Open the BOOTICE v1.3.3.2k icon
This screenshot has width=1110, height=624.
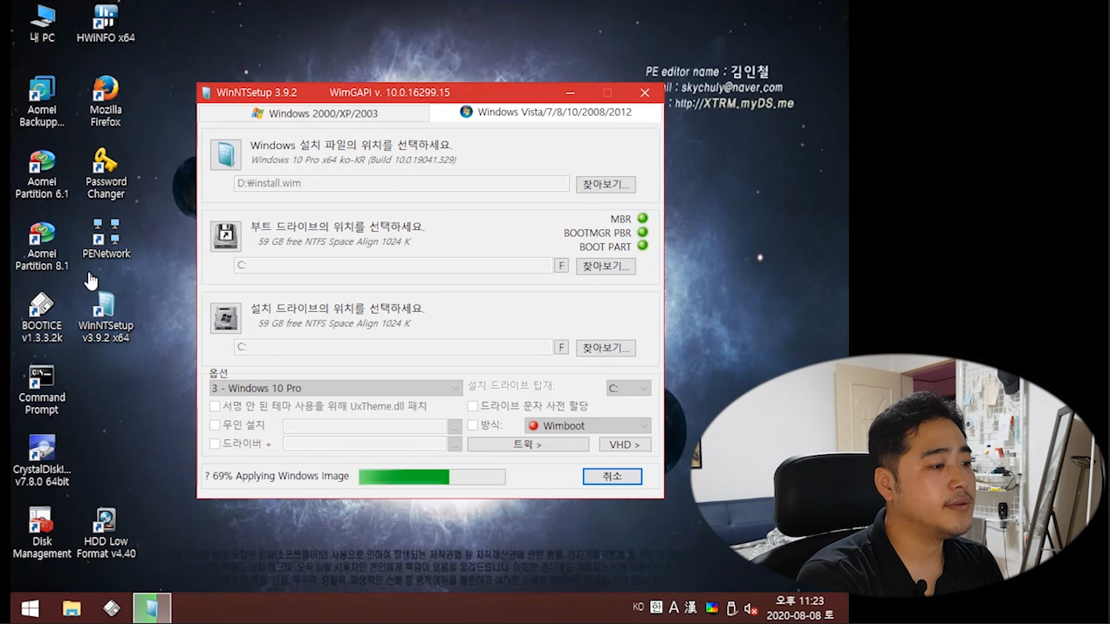42,318
